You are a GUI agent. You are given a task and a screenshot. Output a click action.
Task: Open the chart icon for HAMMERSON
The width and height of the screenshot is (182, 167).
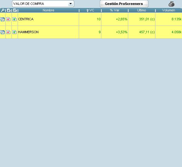click(x=2, y=32)
